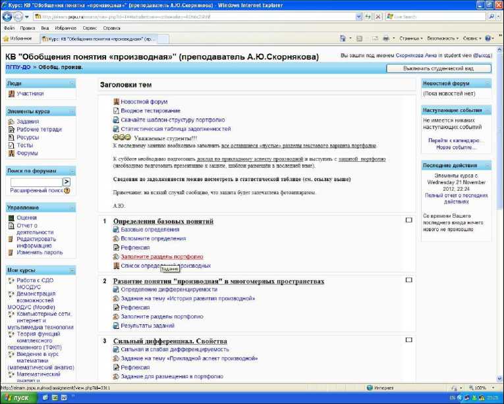Viewport: 504px width, 404px height.
Task: Open the Справка menu
Action: tap(111, 28)
